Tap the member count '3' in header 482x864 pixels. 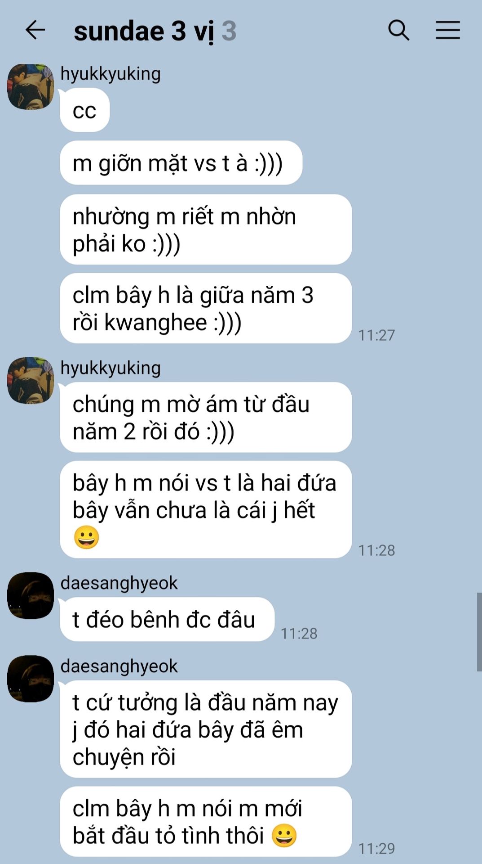coord(229,31)
